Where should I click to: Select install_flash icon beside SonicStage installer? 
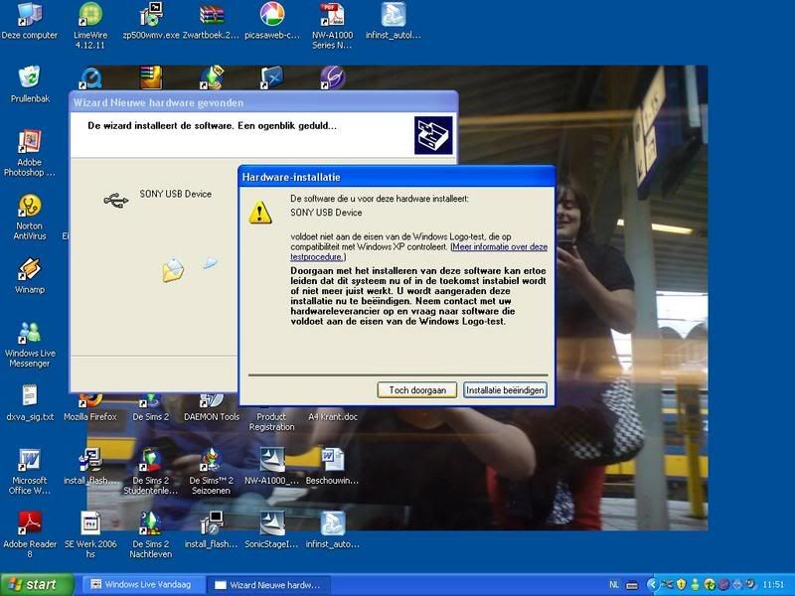tap(212, 530)
